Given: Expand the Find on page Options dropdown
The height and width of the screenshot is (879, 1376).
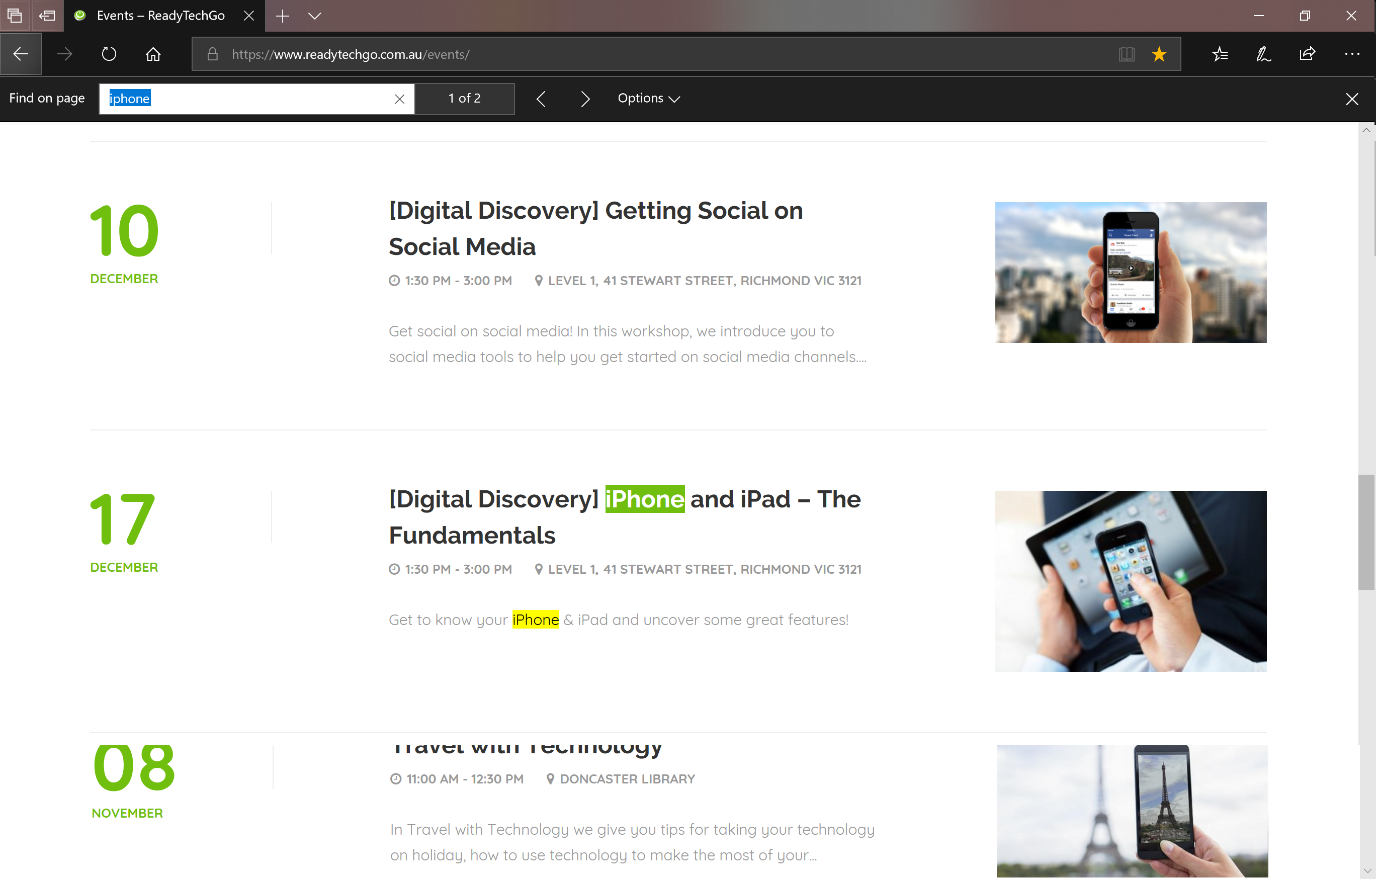Looking at the screenshot, I should [648, 98].
